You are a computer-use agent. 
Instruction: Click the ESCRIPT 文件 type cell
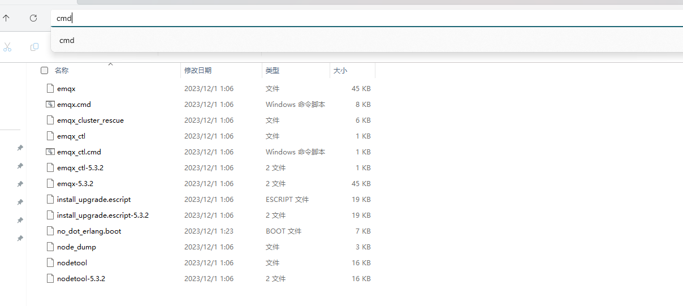pos(287,200)
